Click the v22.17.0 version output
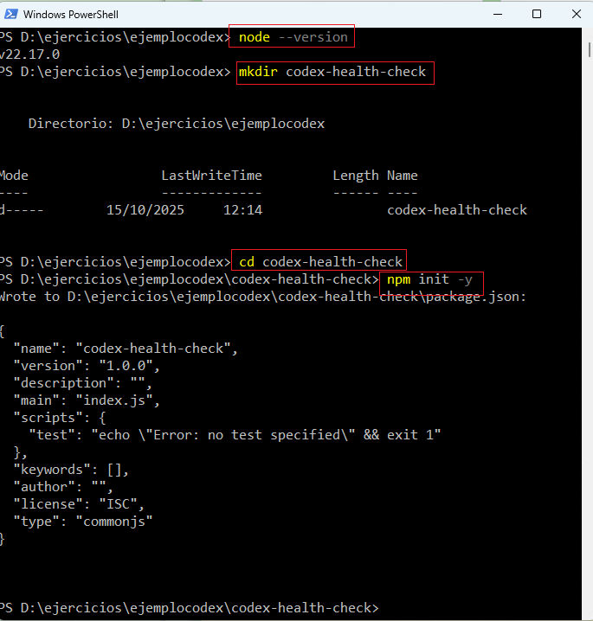This screenshot has height=621, width=593. click(x=29, y=54)
